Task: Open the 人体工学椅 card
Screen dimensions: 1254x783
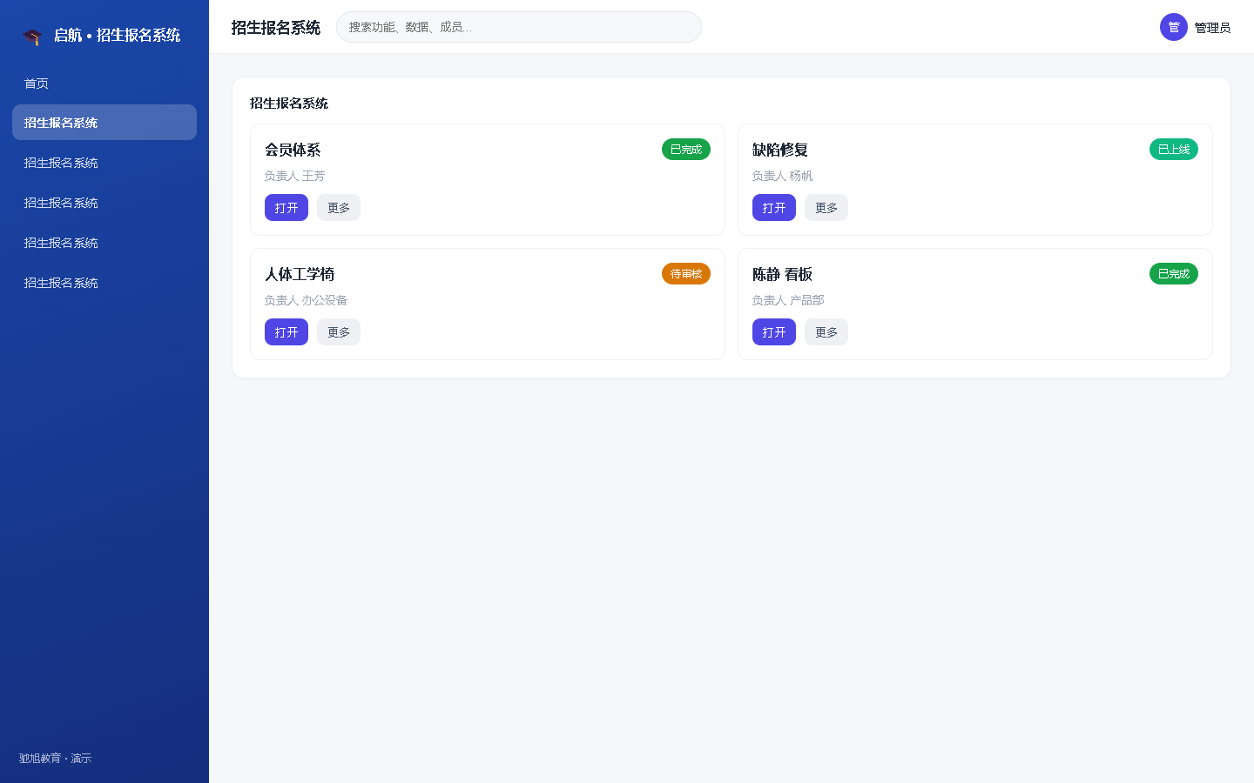Action: pos(287,332)
